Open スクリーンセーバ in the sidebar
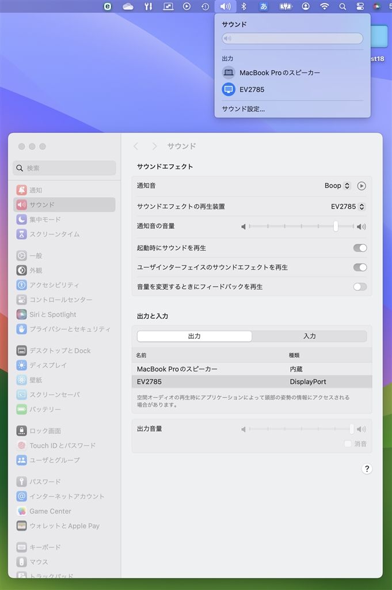 click(64, 395)
